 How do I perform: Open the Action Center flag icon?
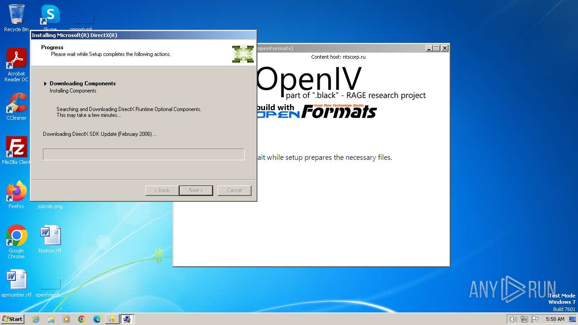(535, 319)
